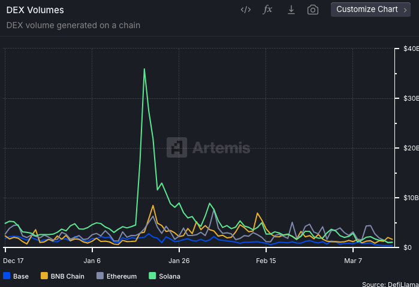Open the Customize Chart panel

[370, 10]
